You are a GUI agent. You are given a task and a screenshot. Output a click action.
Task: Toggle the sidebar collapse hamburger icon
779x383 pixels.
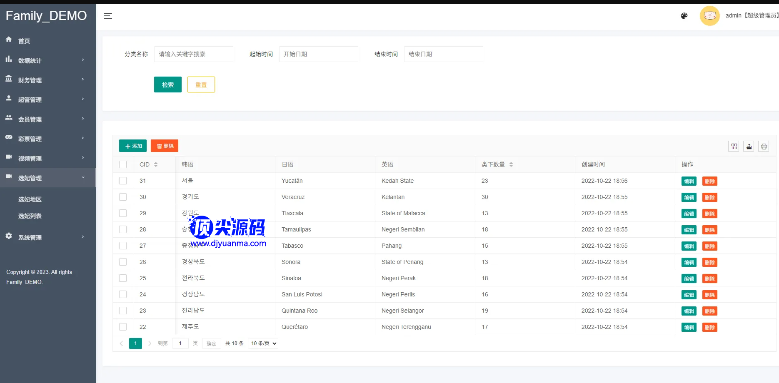tap(108, 16)
